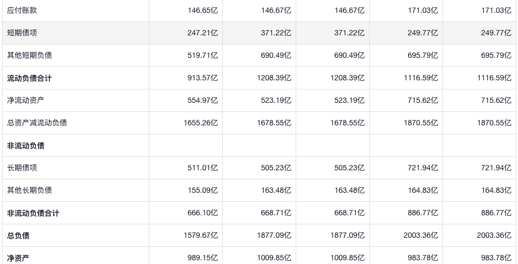Screen dimensions: 518x264
Task: Select the 长期债项 row label
Action: [x=22, y=168]
